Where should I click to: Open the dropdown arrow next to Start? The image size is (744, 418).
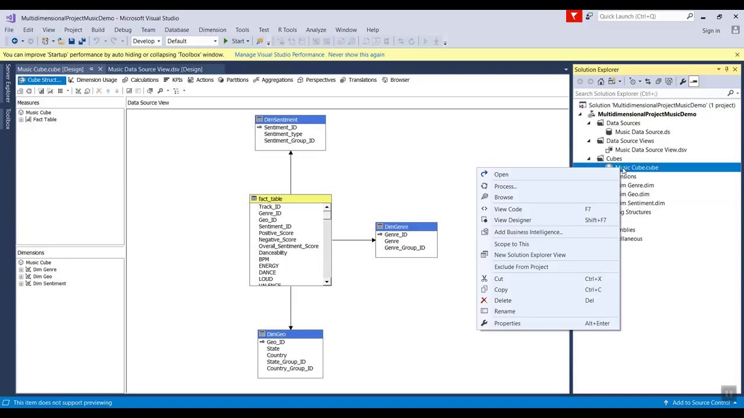point(248,41)
